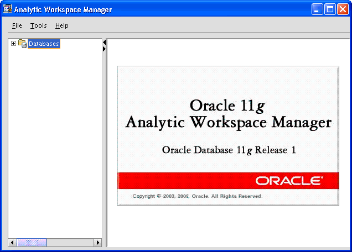The width and height of the screenshot is (352, 252).
Task: Select the Databases tree label
Action: 44,44
